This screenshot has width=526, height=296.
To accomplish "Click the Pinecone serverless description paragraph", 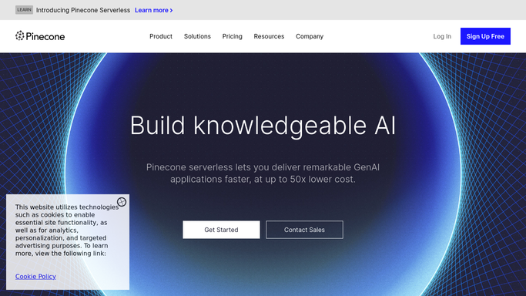I will [x=263, y=173].
